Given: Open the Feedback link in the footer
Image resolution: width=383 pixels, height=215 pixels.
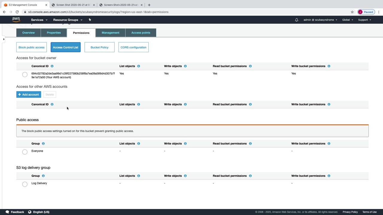Looking at the screenshot, I should pyautogui.click(x=15, y=212).
